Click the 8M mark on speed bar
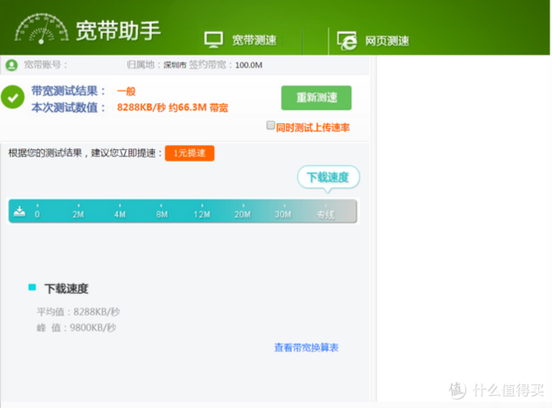Image resolution: width=552 pixels, height=408 pixels. [162, 214]
